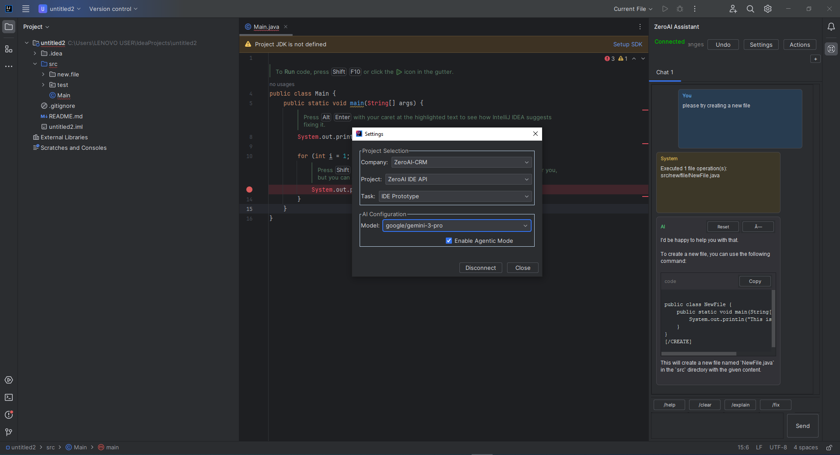Open the Problems tool window icon
This screenshot has height=455, width=840.
click(x=9, y=415)
